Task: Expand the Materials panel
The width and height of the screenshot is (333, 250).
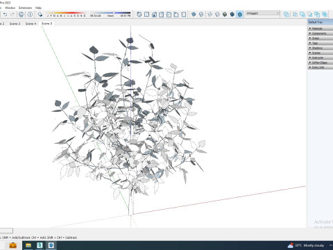Action: [321, 28]
